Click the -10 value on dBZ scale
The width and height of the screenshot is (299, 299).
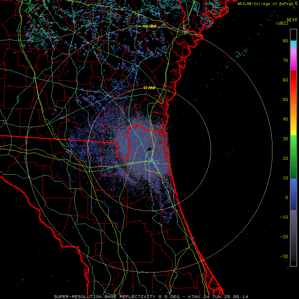(x=284, y=217)
